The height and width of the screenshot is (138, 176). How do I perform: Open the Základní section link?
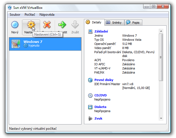[x=101, y=31]
